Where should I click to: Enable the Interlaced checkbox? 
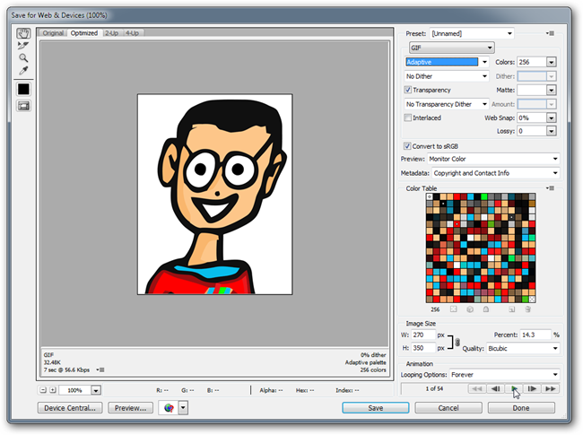coord(408,117)
